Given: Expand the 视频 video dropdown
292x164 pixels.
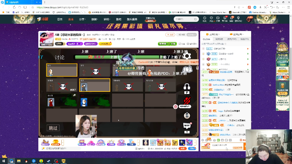Looking at the screenshot, I should [x=95, y=19].
